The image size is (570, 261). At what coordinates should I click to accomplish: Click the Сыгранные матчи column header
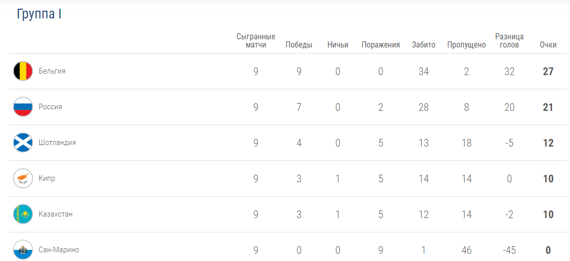click(256, 41)
